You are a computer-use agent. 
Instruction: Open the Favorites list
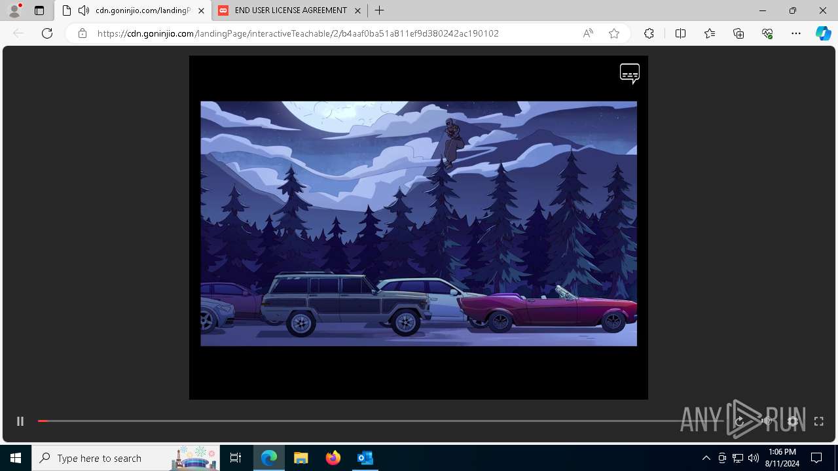tap(710, 33)
